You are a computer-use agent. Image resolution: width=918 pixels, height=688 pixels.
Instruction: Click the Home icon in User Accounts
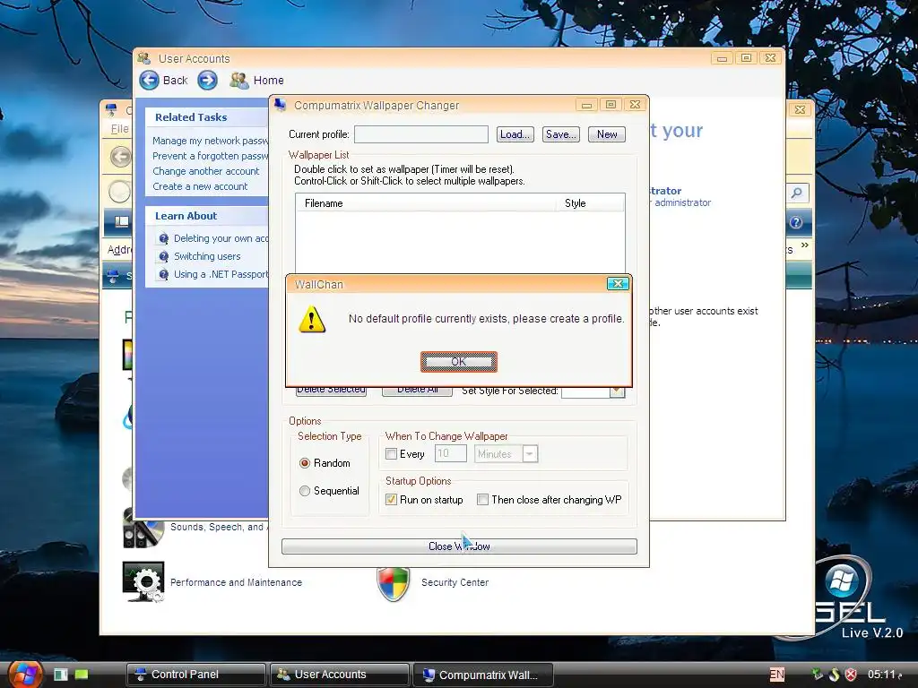[x=238, y=80]
